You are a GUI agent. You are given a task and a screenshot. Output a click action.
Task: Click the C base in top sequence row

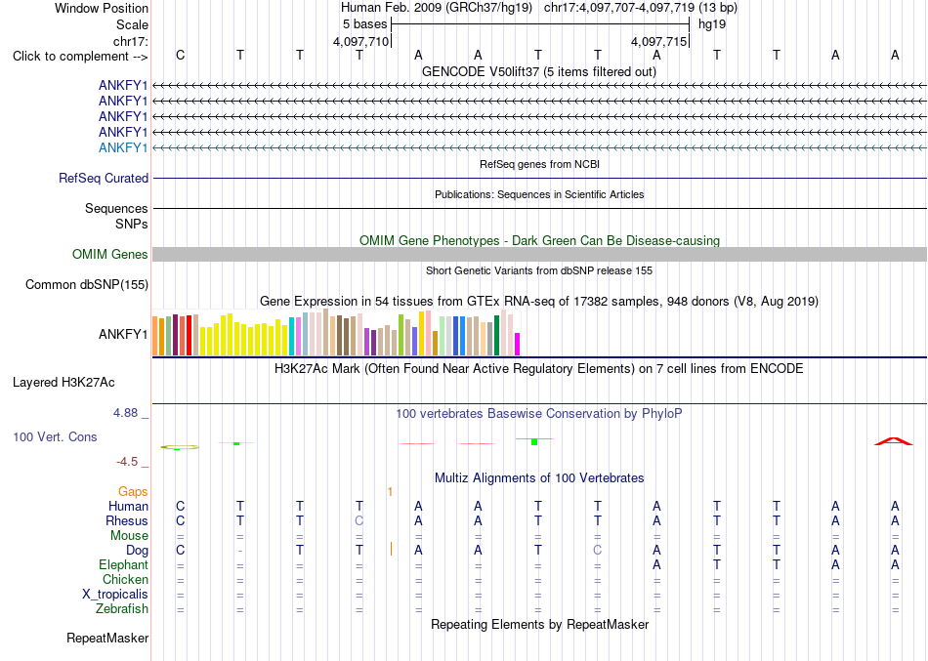click(x=181, y=55)
